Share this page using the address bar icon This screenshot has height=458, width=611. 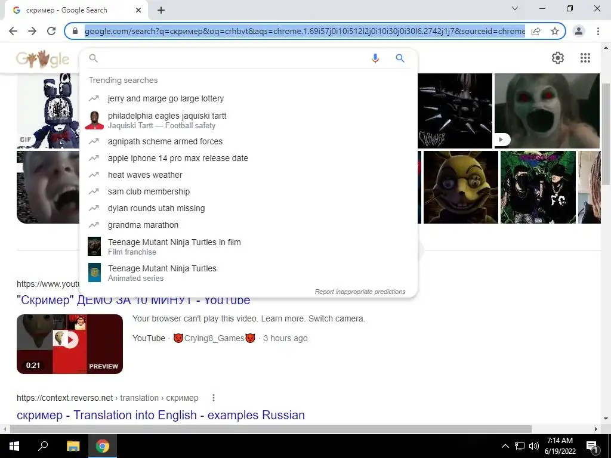tap(536, 31)
